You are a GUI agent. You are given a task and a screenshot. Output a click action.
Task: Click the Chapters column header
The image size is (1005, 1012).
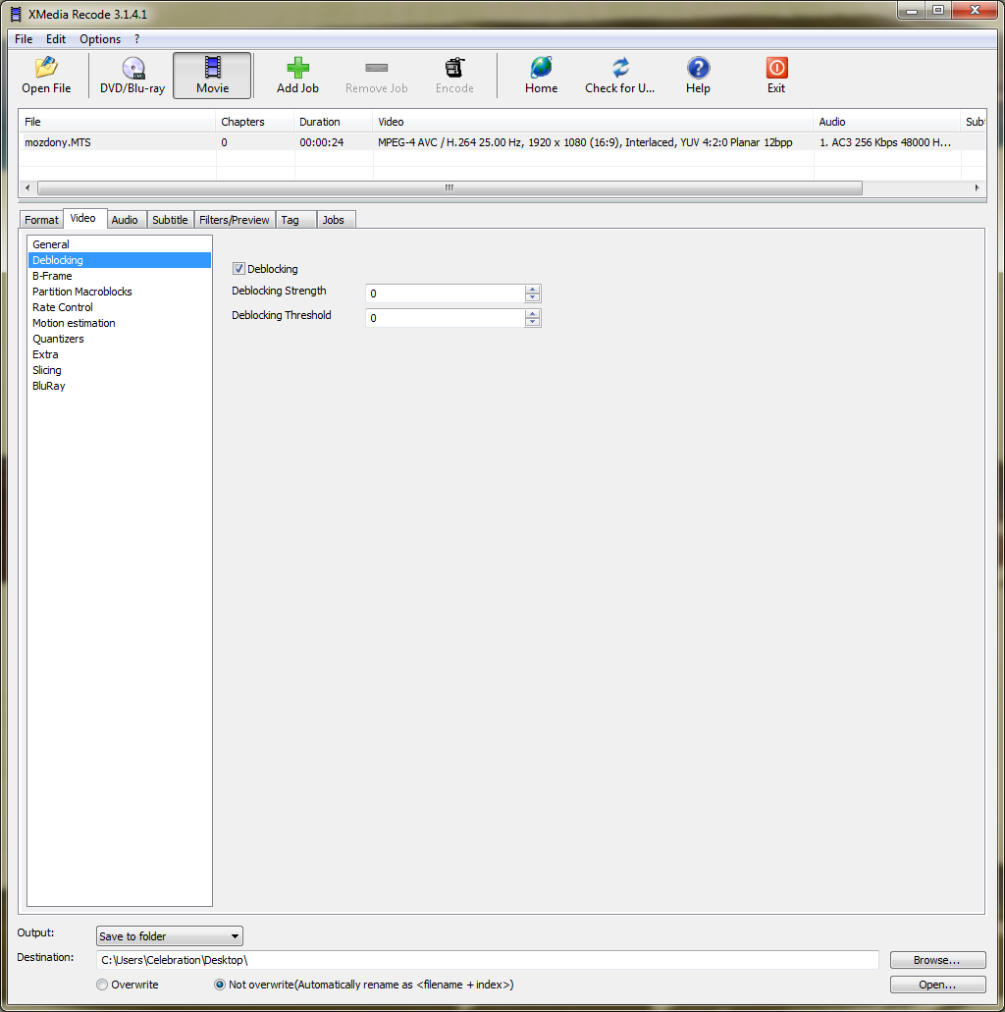255,122
